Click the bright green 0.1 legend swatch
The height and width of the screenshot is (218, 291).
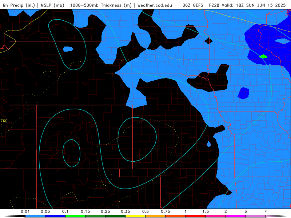click(75, 216)
